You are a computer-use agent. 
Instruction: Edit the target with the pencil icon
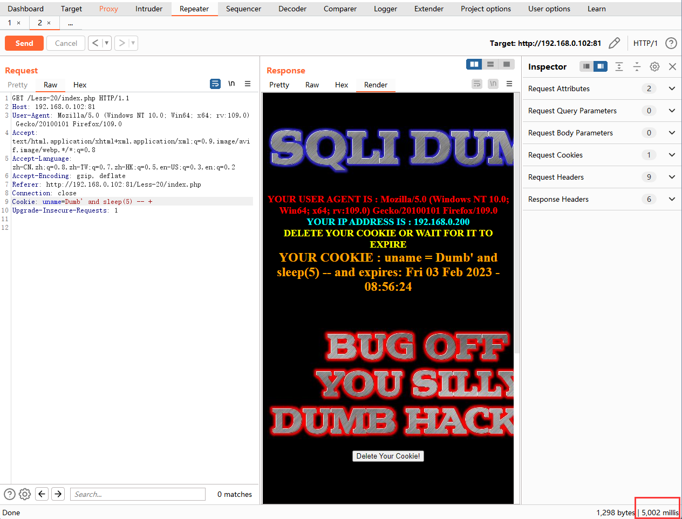click(x=614, y=43)
